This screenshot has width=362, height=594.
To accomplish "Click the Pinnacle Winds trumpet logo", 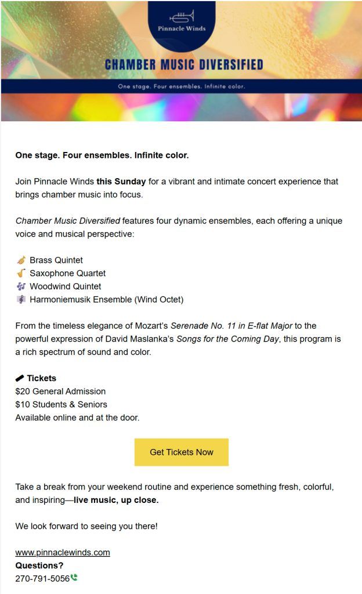I will coord(182,16).
